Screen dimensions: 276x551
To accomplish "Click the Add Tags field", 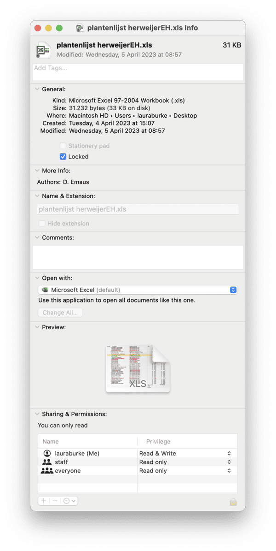I will pyautogui.click(x=138, y=72).
